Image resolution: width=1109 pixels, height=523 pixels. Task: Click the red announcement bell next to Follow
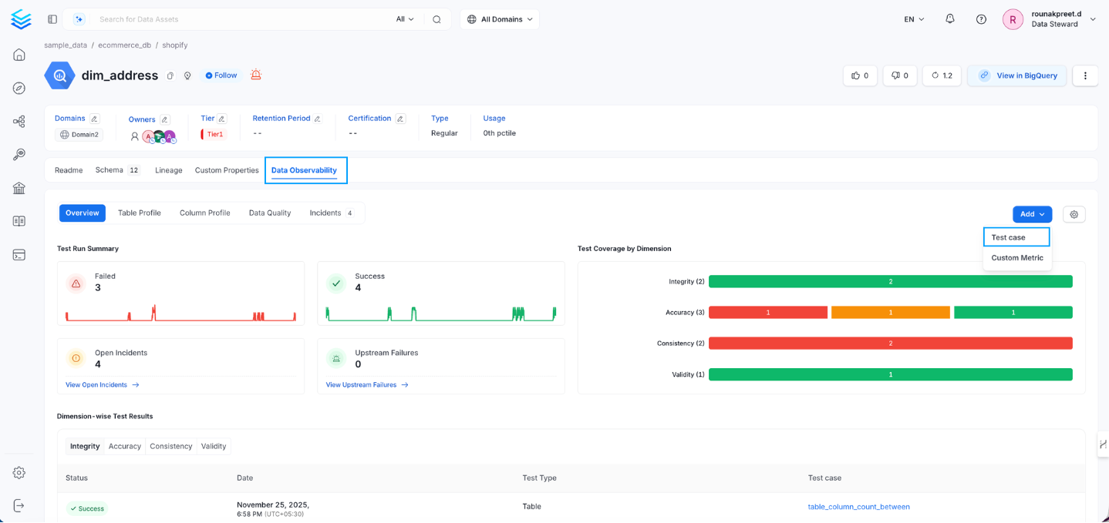coord(255,75)
